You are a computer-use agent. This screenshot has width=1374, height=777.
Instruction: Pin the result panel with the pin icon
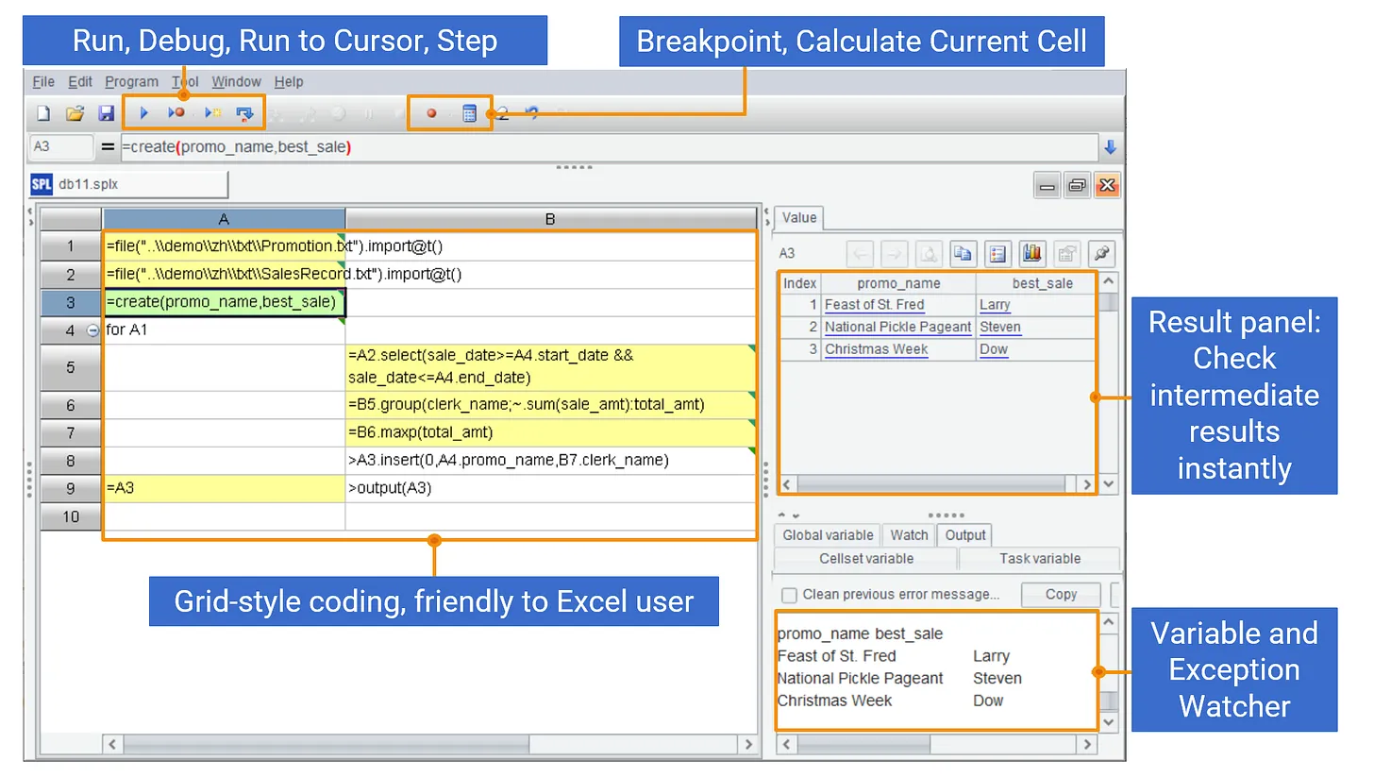point(1101,253)
